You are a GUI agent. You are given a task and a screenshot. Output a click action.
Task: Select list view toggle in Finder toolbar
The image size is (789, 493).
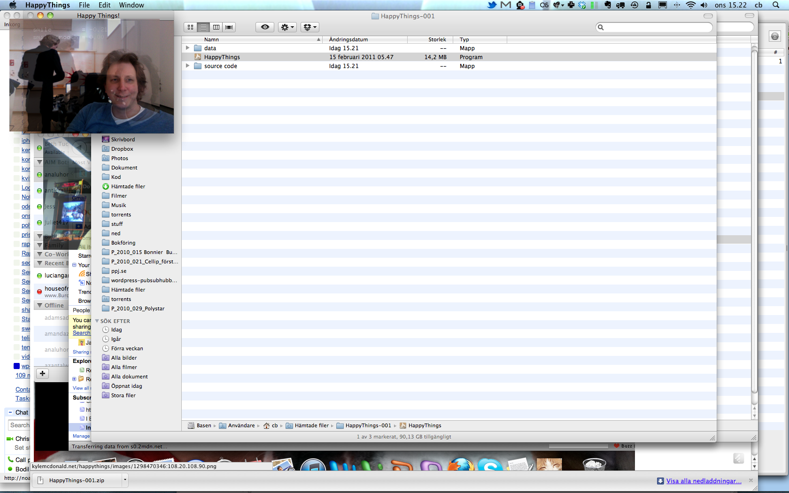[203, 27]
